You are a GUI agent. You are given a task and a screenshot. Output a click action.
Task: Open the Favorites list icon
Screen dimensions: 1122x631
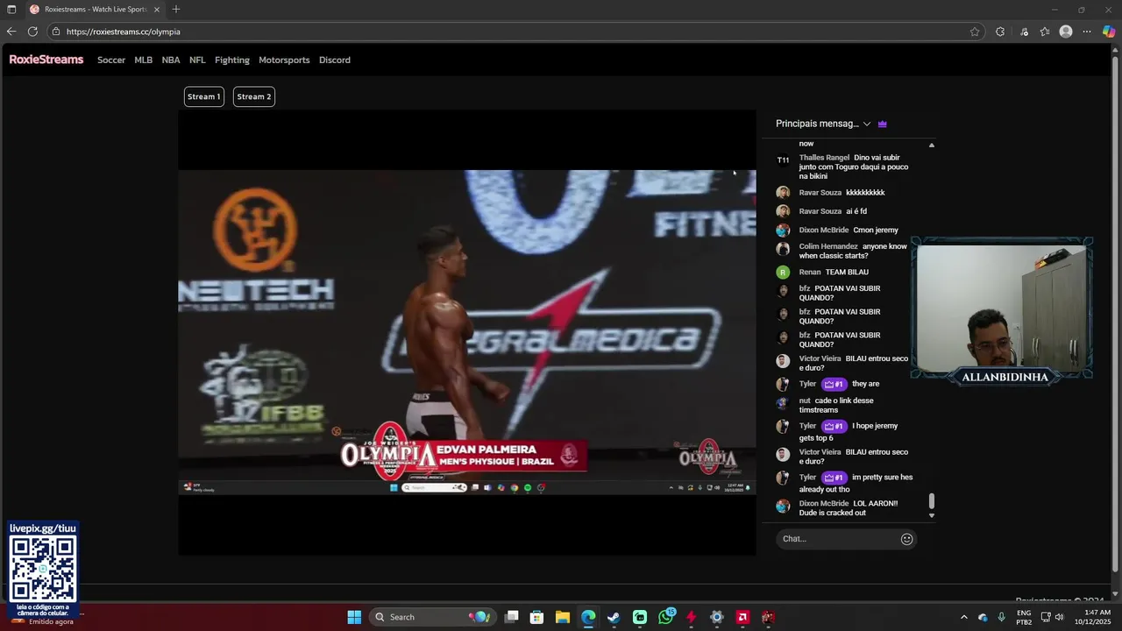(1045, 32)
